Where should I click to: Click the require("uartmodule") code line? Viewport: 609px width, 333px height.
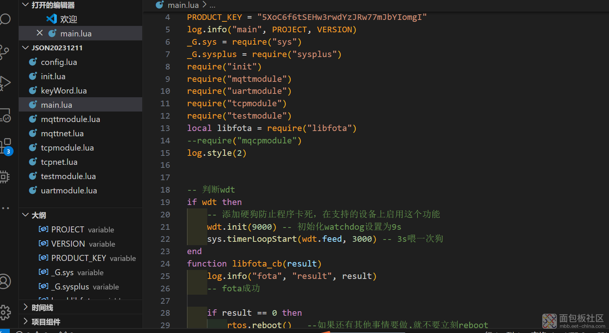pyautogui.click(x=239, y=91)
